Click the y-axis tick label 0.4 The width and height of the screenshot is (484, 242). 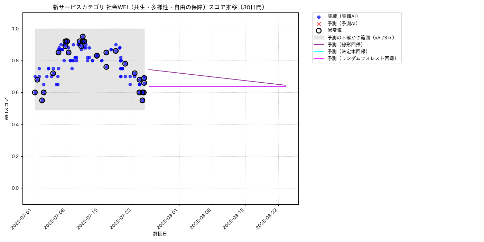[x=16, y=124]
